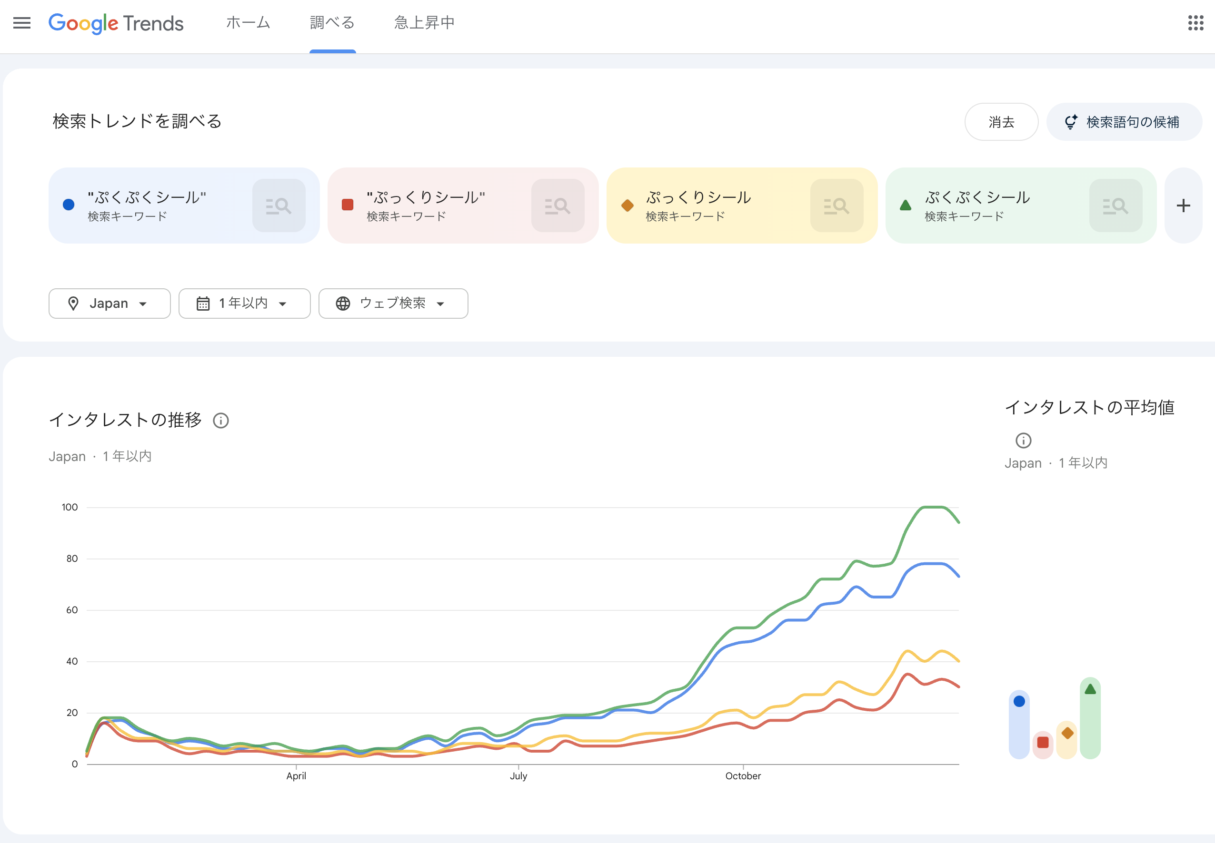Open the ウェブ検索 search type dropdown
This screenshot has height=843, width=1215.
[x=393, y=303]
